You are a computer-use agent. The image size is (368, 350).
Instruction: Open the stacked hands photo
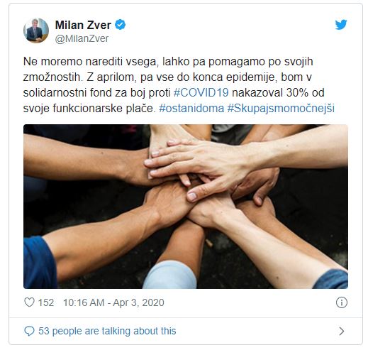point(186,207)
